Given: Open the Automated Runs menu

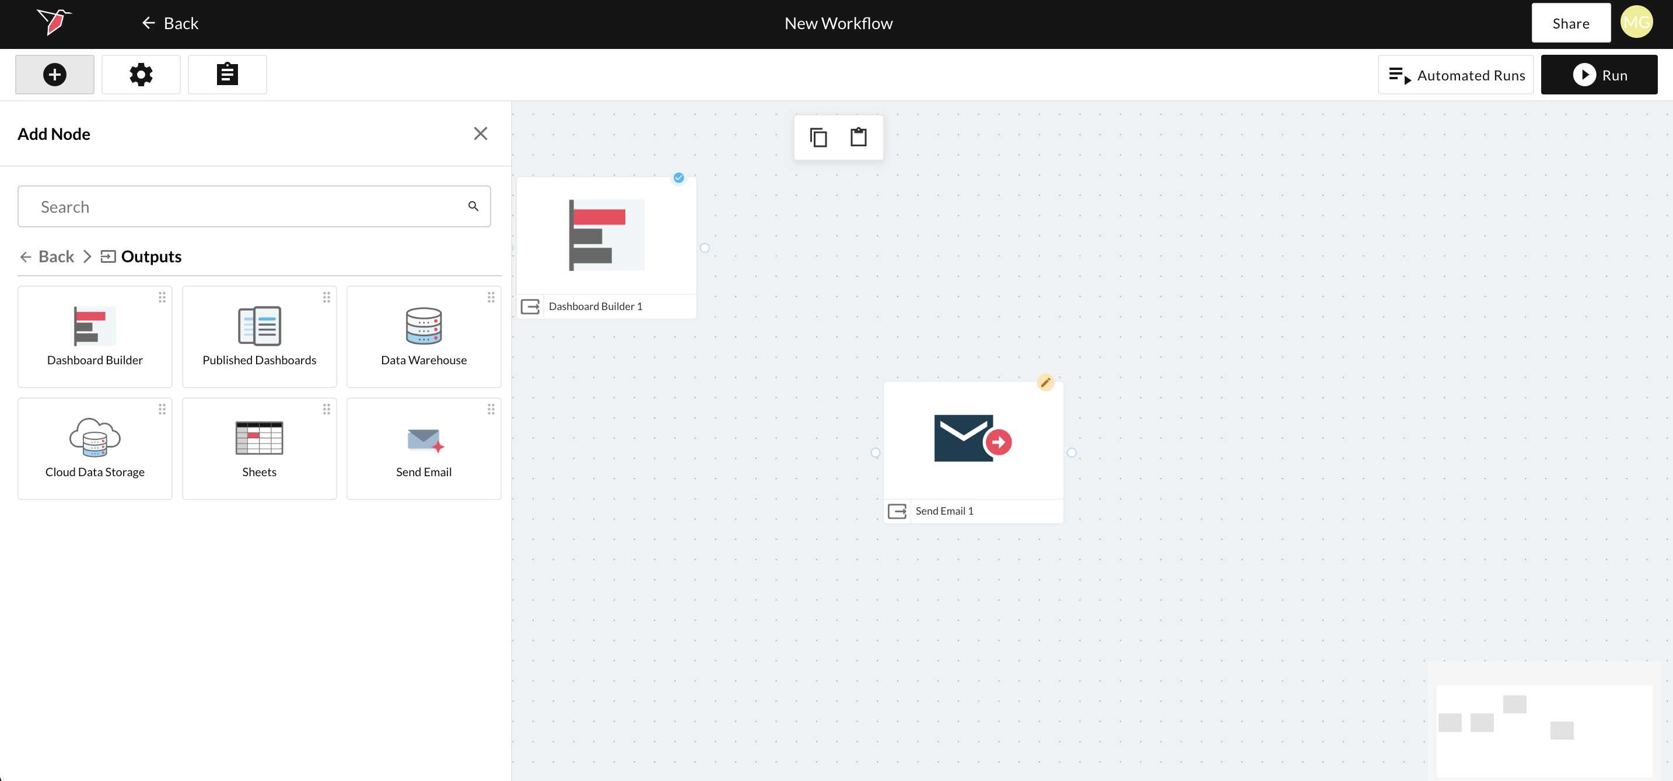Looking at the screenshot, I should [1455, 75].
